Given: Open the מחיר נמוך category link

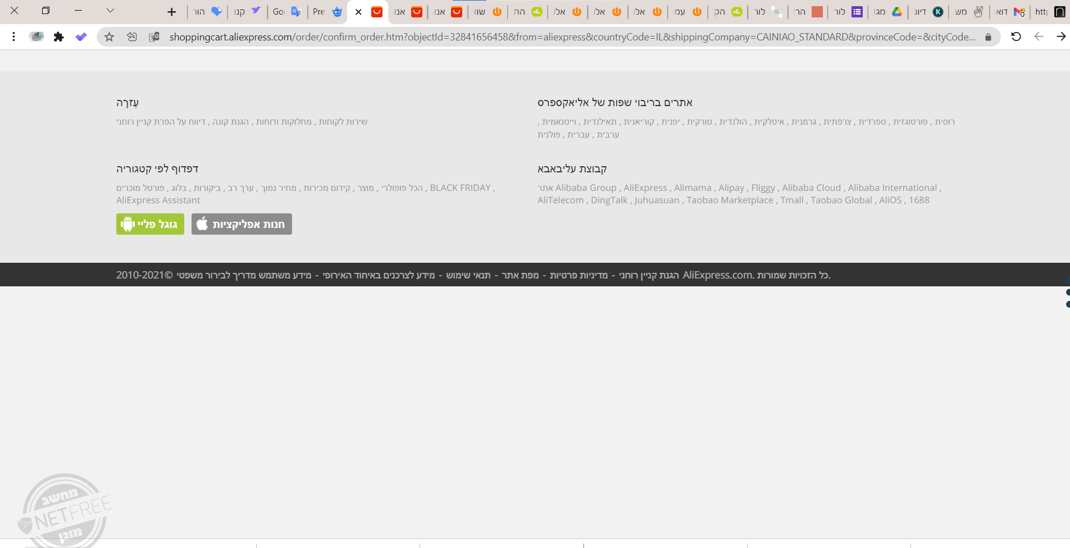Looking at the screenshot, I should click(279, 188).
